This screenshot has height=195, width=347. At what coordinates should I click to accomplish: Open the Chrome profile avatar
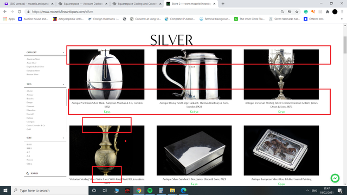(335, 12)
